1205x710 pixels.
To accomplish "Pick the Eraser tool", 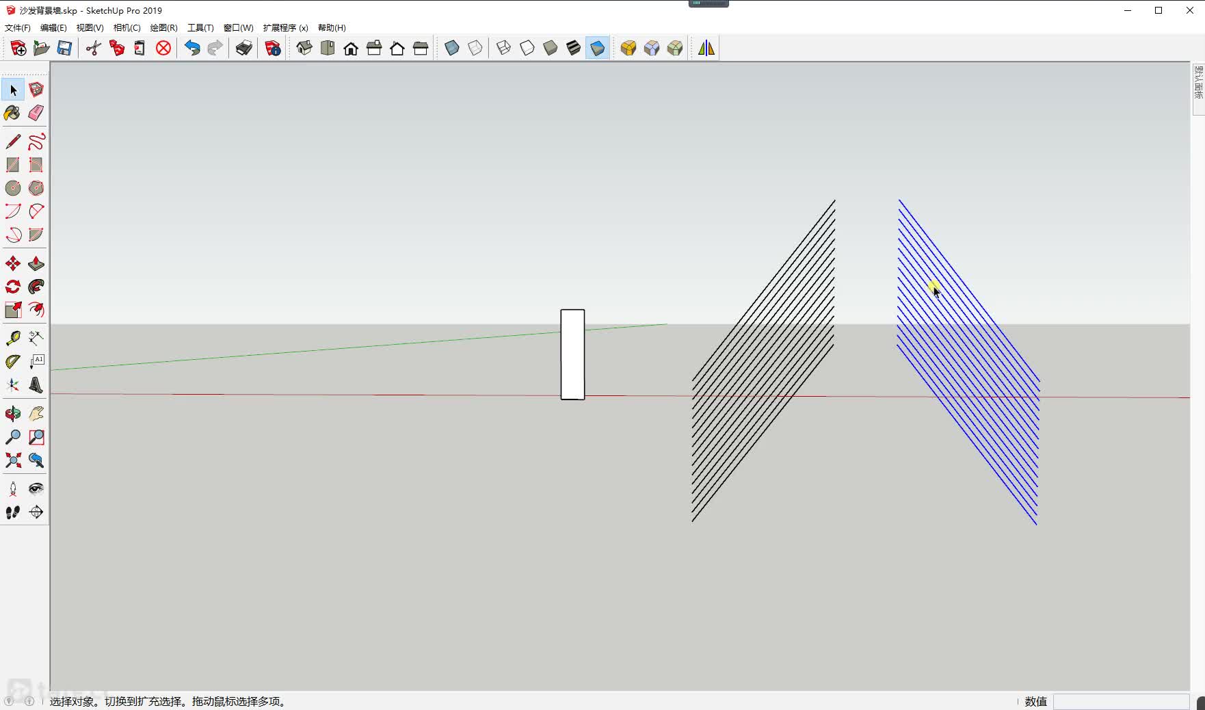I will pos(36,113).
